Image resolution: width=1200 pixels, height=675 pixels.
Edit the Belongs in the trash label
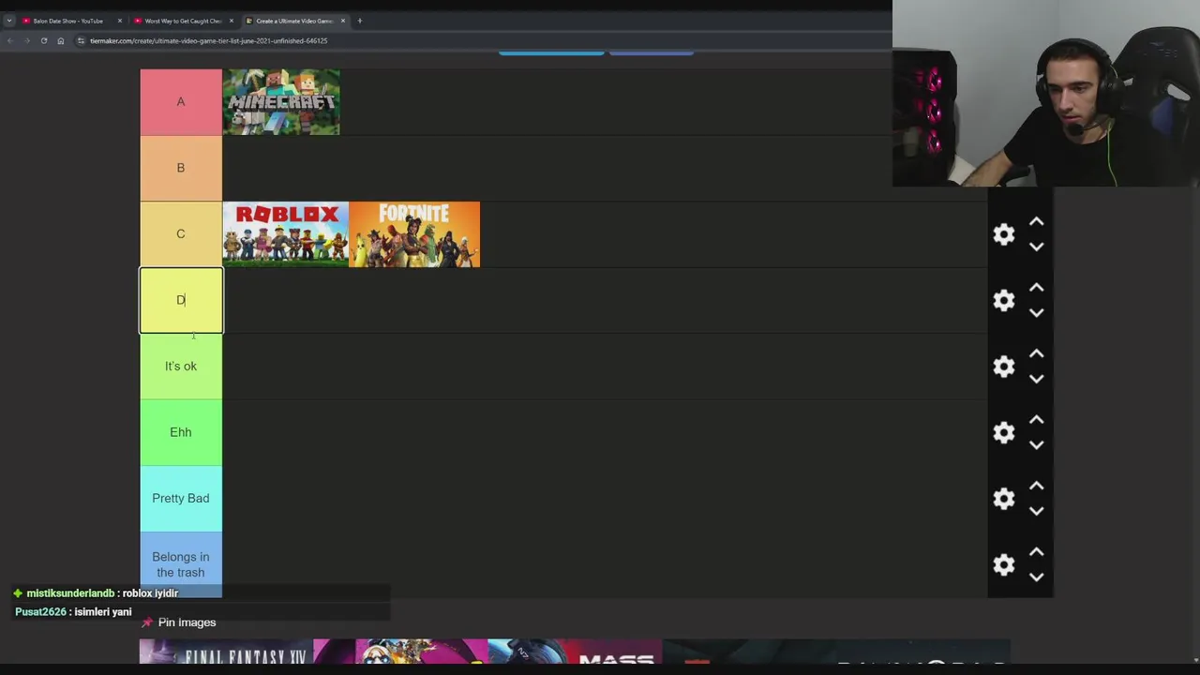coord(181,564)
